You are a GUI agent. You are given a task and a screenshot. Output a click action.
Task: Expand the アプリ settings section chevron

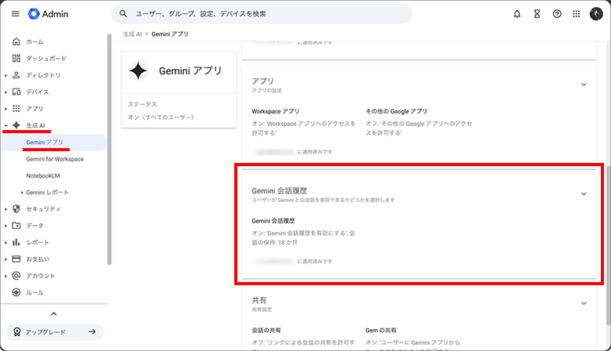584,84
